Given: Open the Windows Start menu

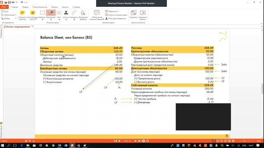Looking at the screenshot, I should click(x=2, y=145).
